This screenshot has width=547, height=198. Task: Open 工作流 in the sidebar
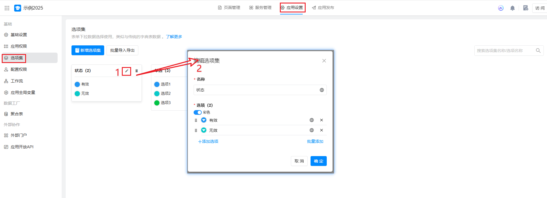point(17,81)
